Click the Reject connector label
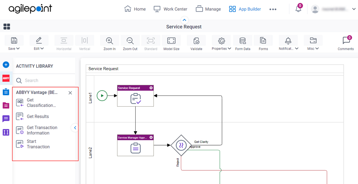This screenshot has height=184, width=358. [178, 163]
